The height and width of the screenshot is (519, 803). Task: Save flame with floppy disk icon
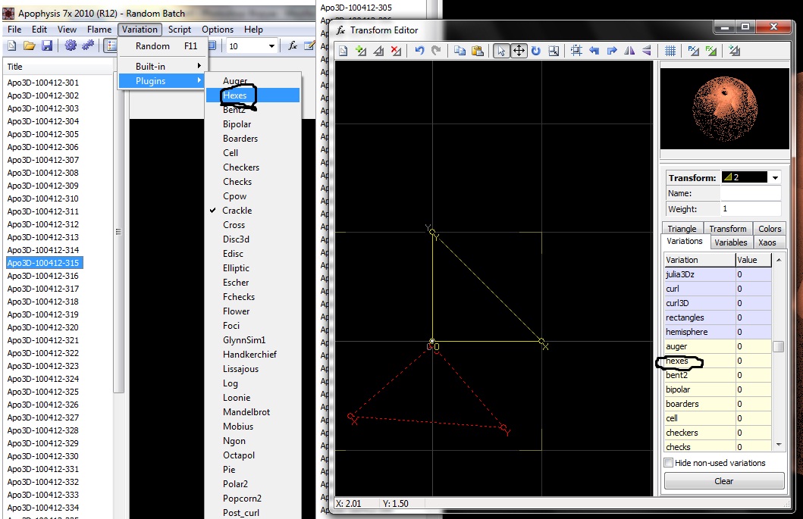click(46, 46)
